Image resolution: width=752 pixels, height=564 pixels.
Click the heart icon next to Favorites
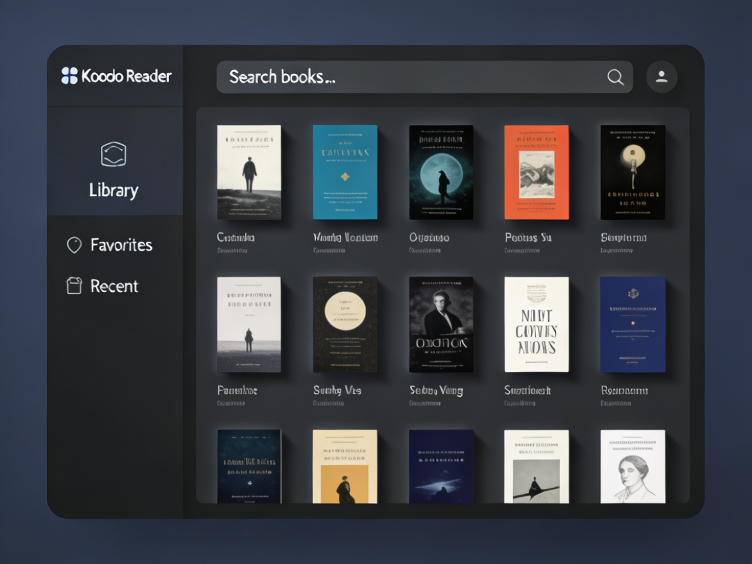(x=74, y=245)
